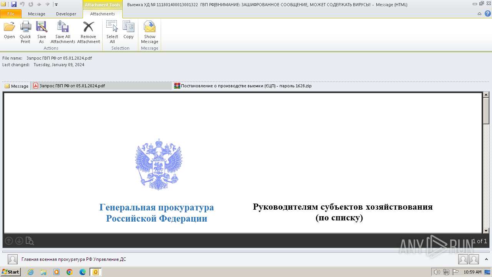This screenshot has height=277, width=492.
Task: Click the preview previous page arrow
Action: [x=9, y=241]
